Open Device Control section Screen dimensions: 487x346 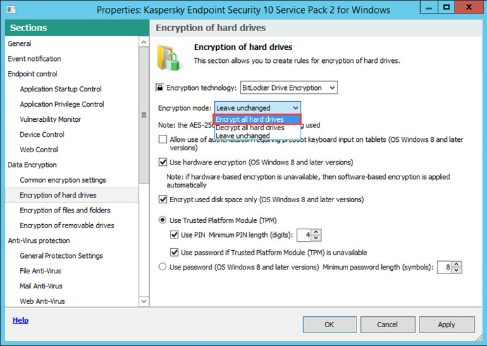71,135
